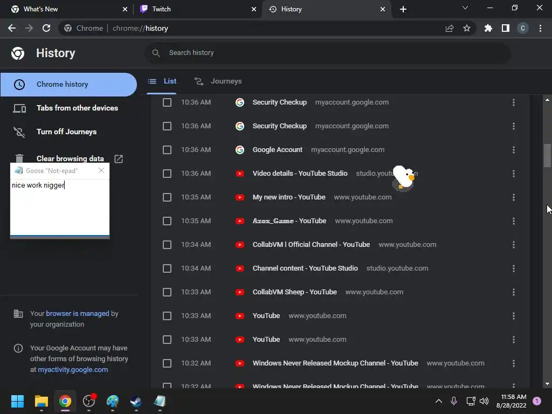Check the Channel content - YouTube Studio row
The width and height of the screenshot is (552, 414).
pos(167,268)
